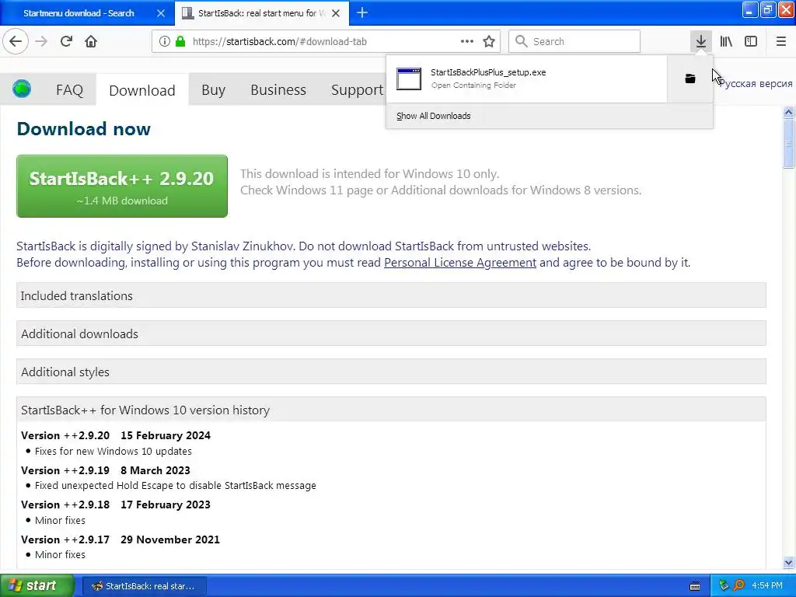Open the Support tab

pos(357,90)
